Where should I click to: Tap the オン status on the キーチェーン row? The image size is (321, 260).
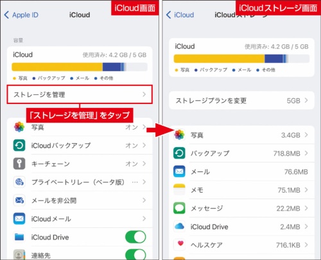point(132,164)
